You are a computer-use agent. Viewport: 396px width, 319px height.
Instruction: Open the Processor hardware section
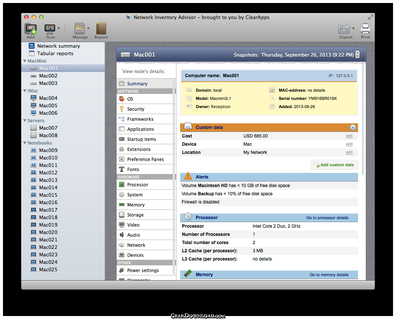coord(145,185)
